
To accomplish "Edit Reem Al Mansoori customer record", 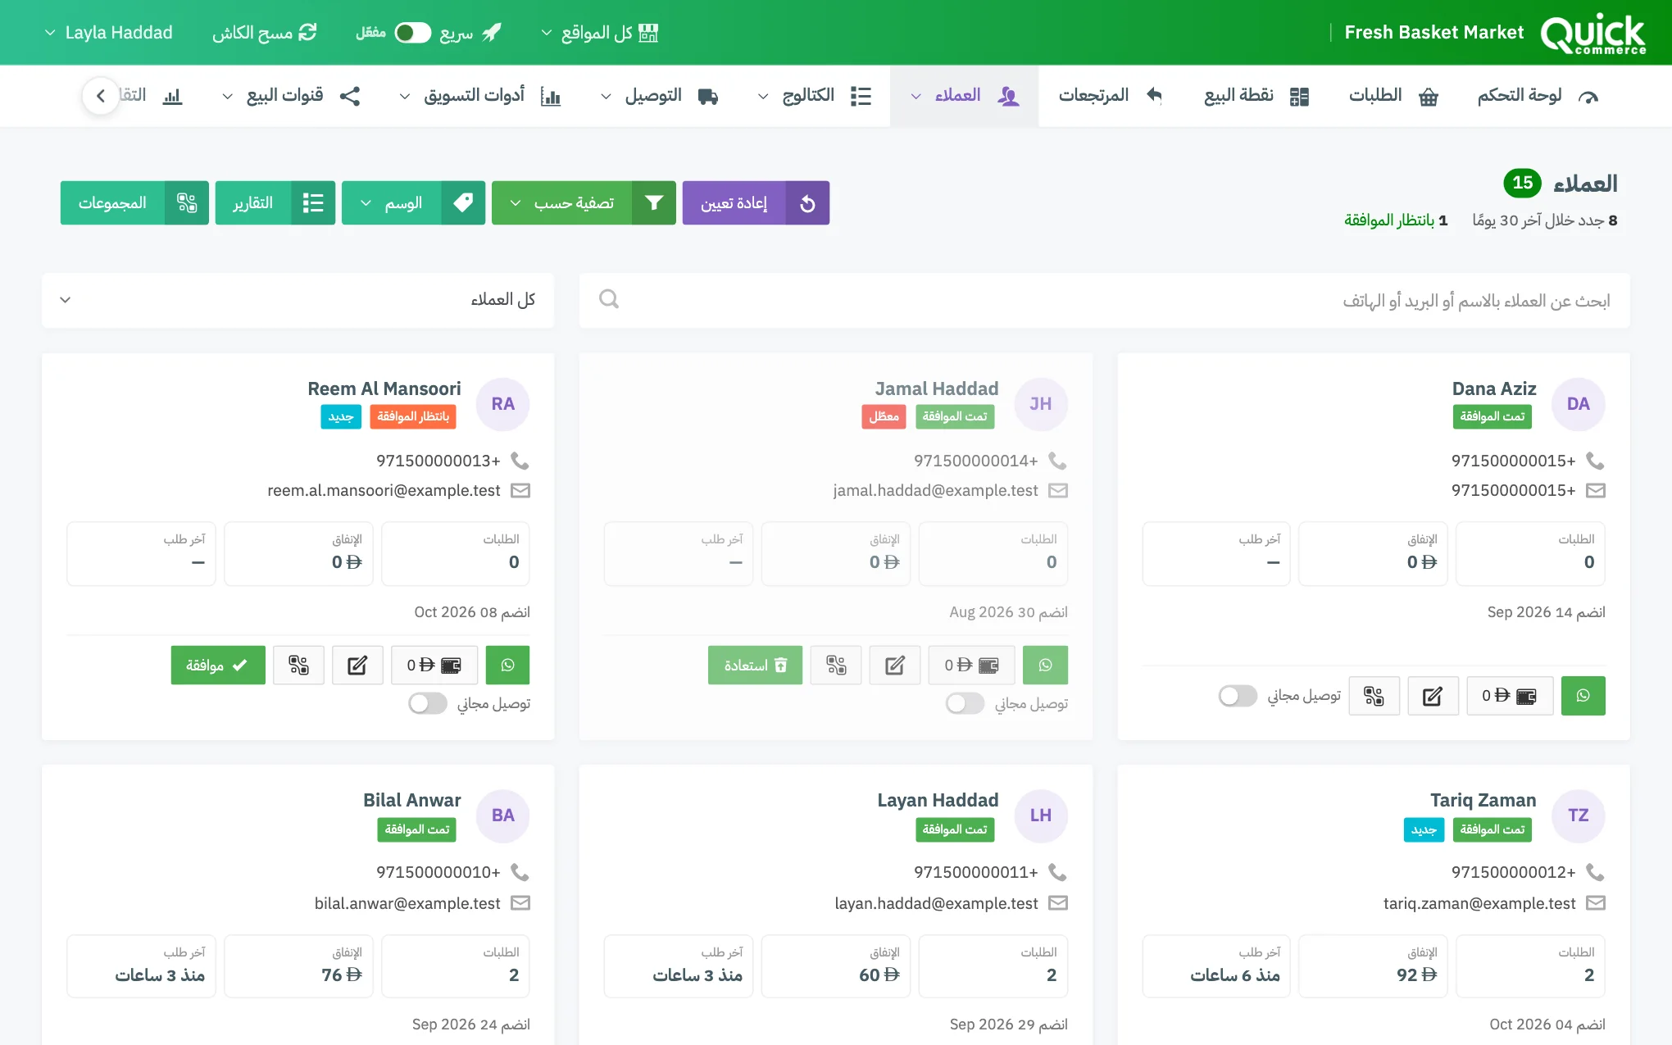I will [357, 665].
